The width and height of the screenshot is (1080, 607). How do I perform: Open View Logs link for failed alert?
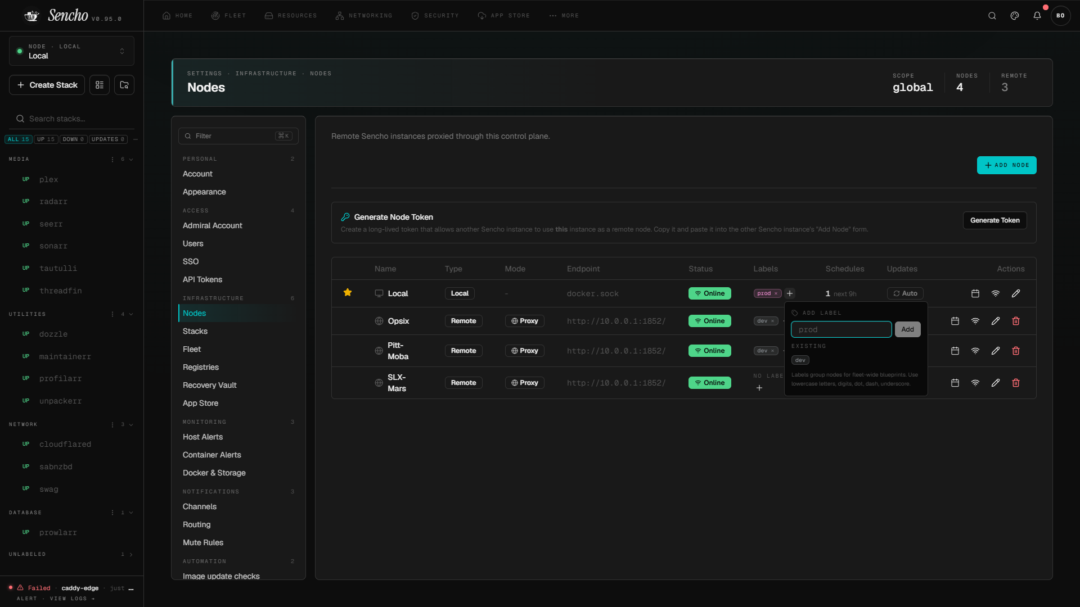pos(72,599)
